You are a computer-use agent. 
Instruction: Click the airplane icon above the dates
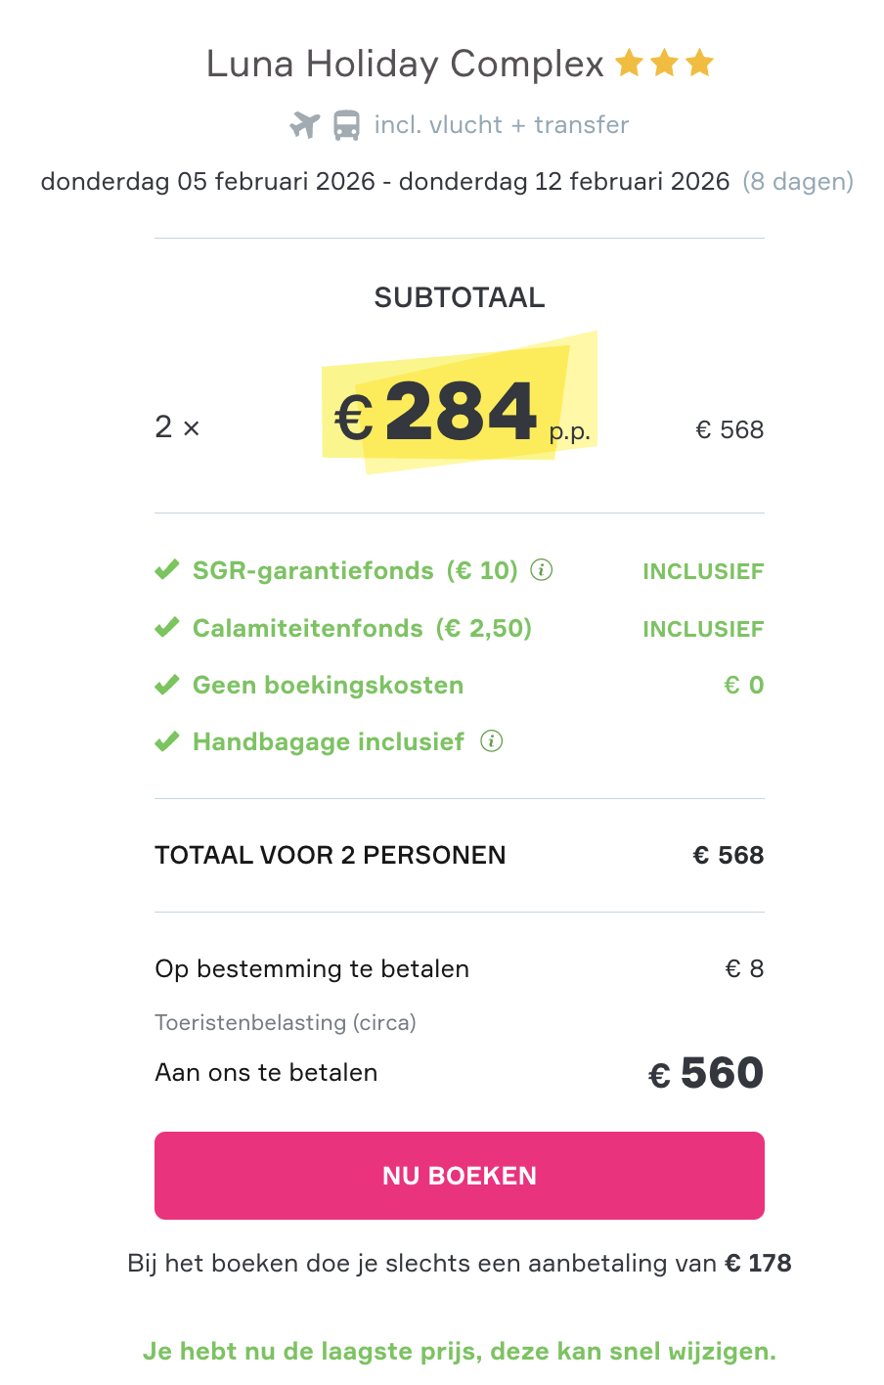(303, 125)
